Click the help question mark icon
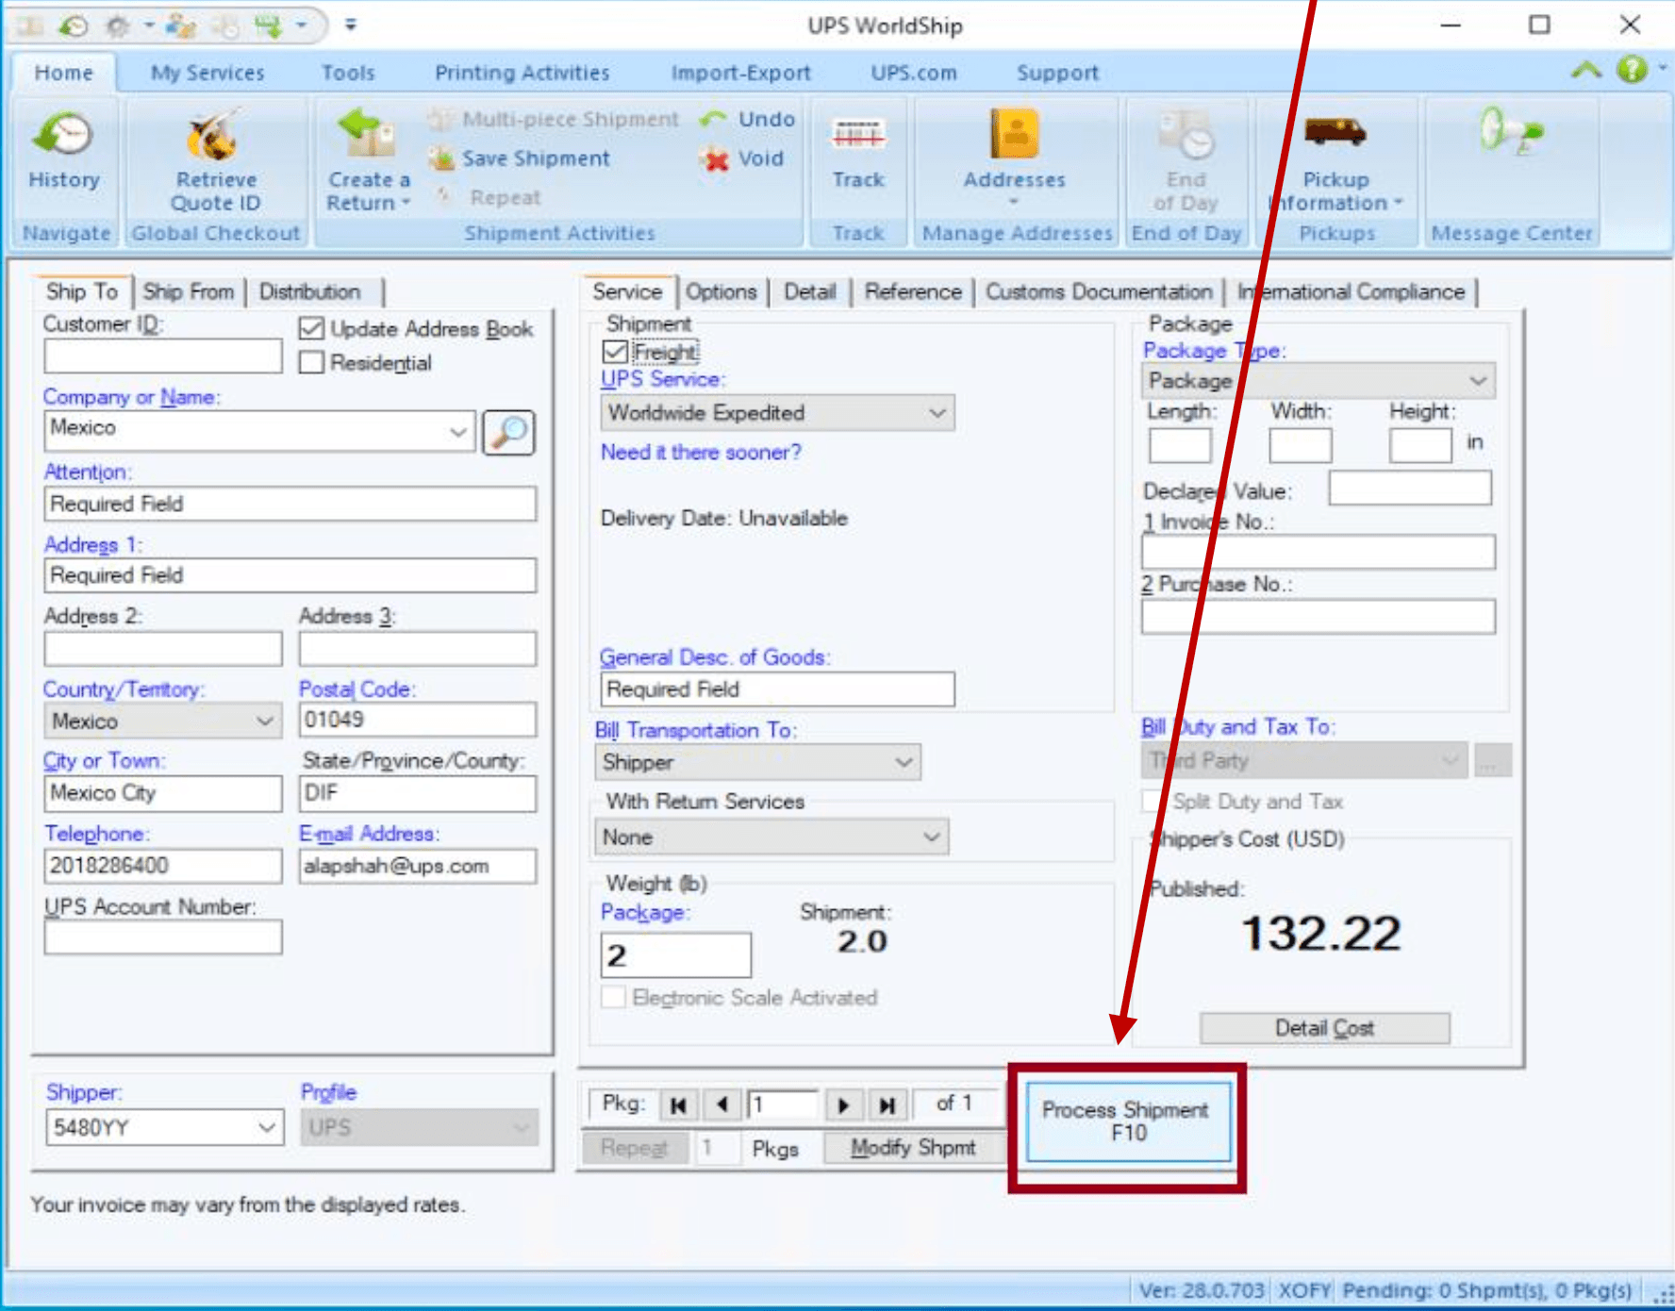1675x1311 pixels. 1632,69
